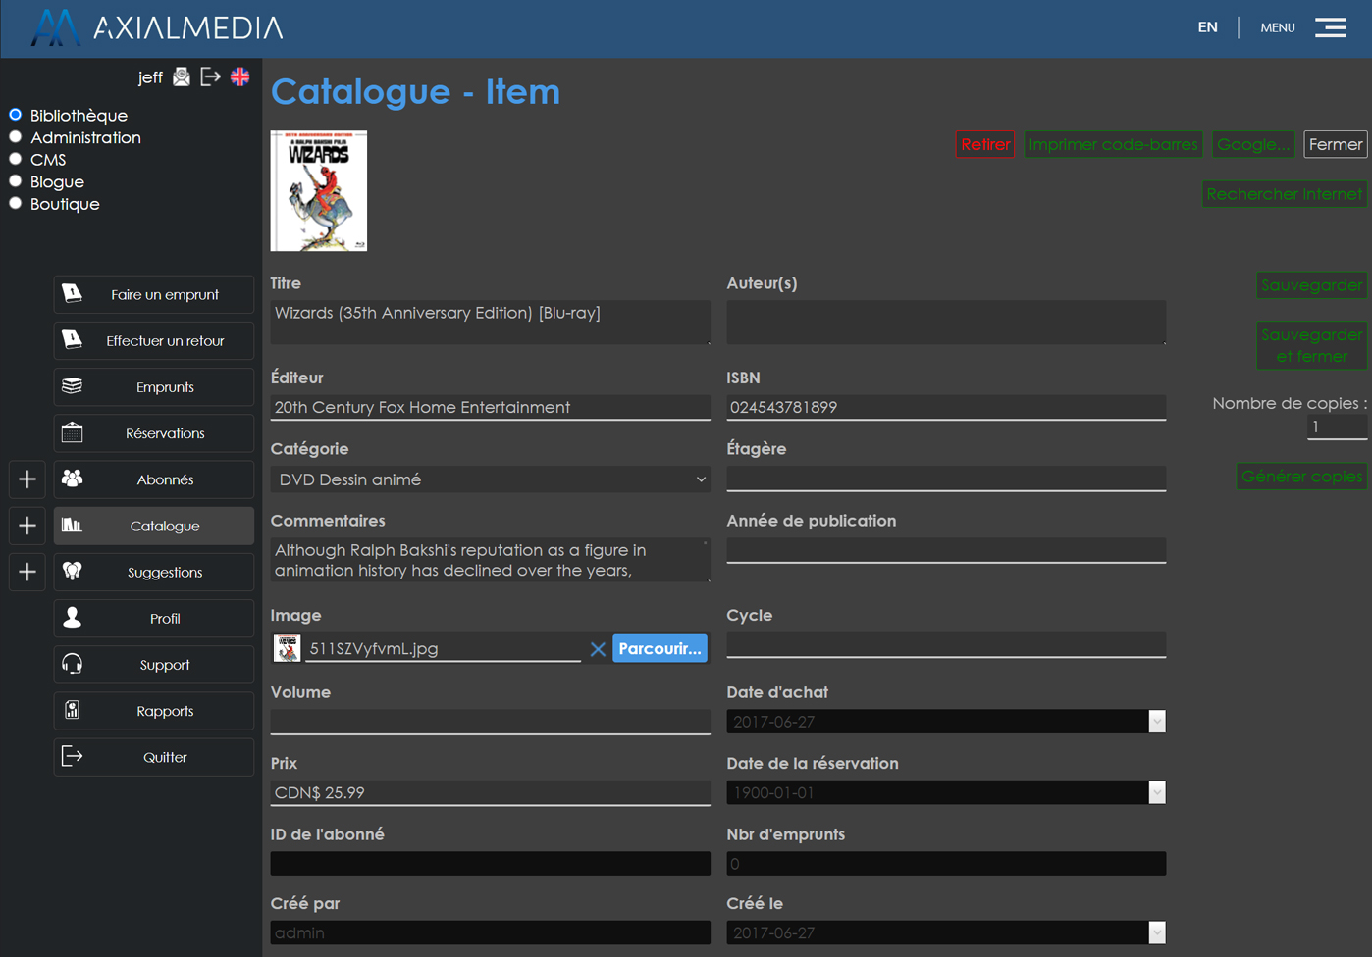
Task: Click the British flag language icon
Action: click(x=240, y=76)
